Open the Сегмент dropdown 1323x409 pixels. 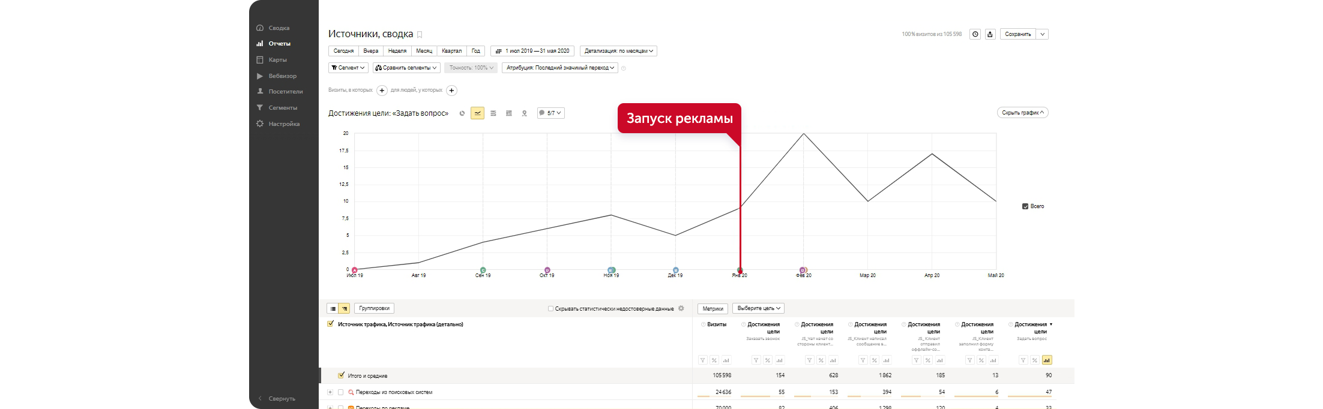pos(348,68)
